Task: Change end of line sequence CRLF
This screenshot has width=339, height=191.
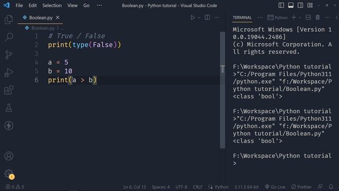Action: coord(198,187)
